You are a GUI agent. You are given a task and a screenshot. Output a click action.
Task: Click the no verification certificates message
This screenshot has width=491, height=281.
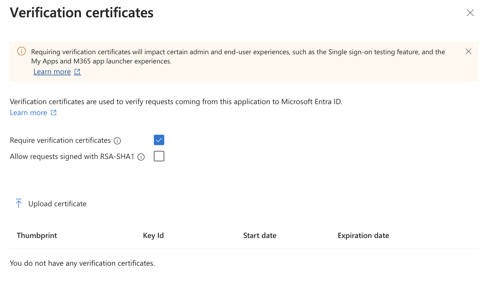tap(82, 263)
